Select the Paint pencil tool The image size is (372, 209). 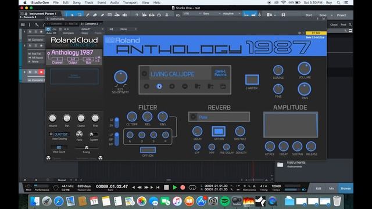[88, 15]
